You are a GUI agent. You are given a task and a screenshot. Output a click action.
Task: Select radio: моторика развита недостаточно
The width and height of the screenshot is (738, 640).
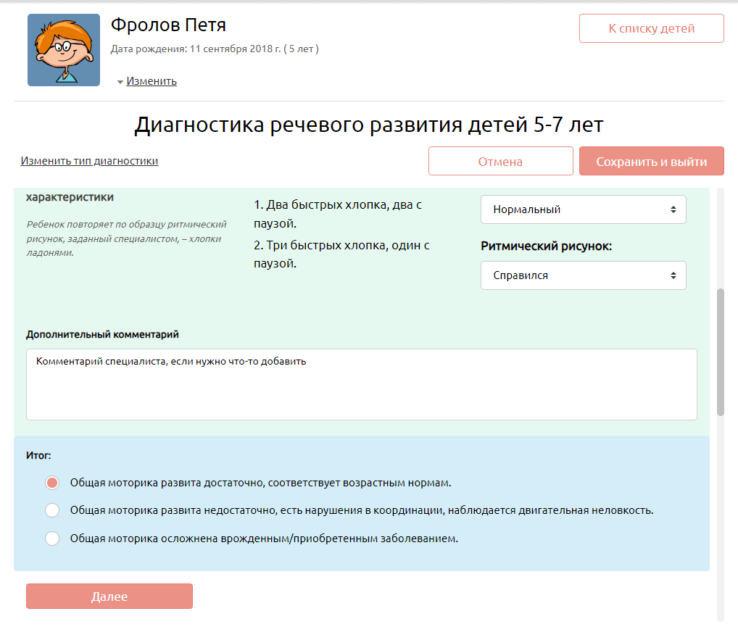(x=52, y=510)
